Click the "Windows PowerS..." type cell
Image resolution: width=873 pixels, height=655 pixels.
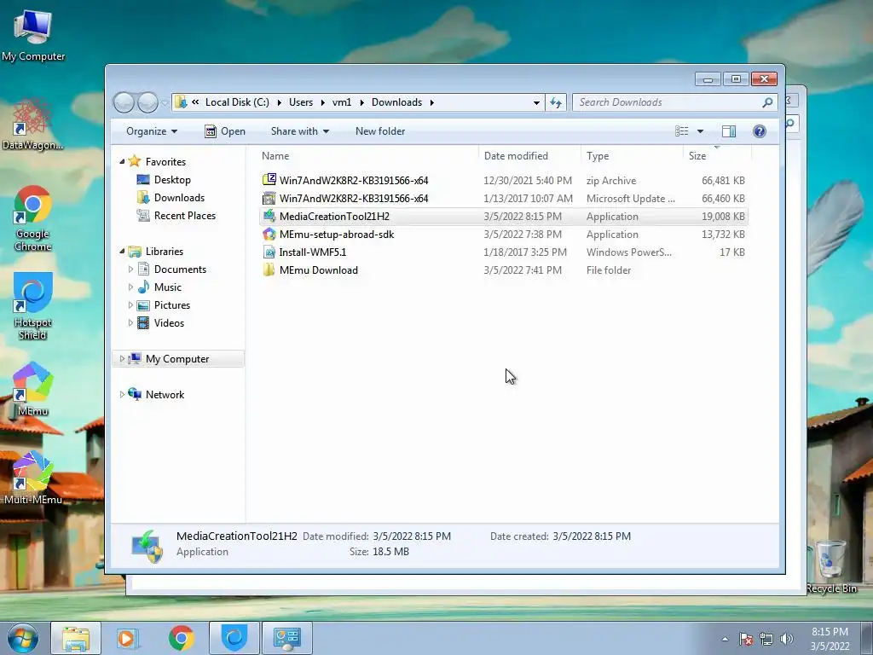pos(629,252)
